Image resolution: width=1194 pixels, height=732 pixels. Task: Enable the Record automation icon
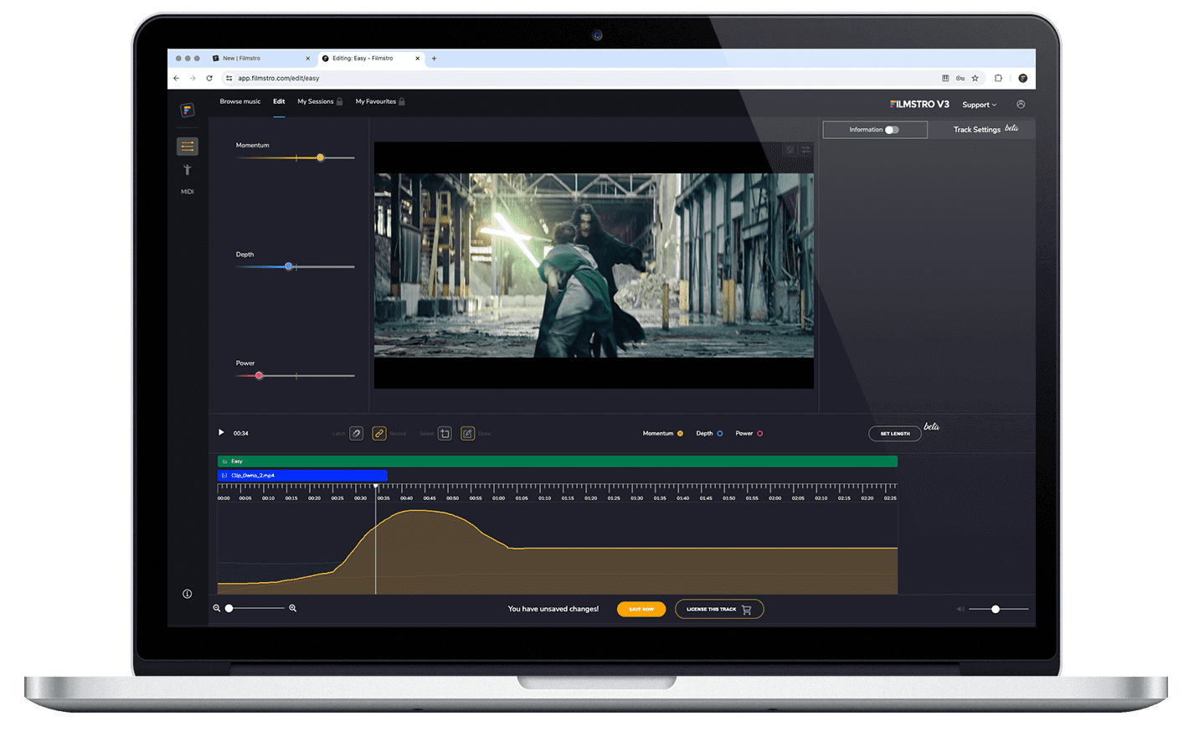click(379, 433)
